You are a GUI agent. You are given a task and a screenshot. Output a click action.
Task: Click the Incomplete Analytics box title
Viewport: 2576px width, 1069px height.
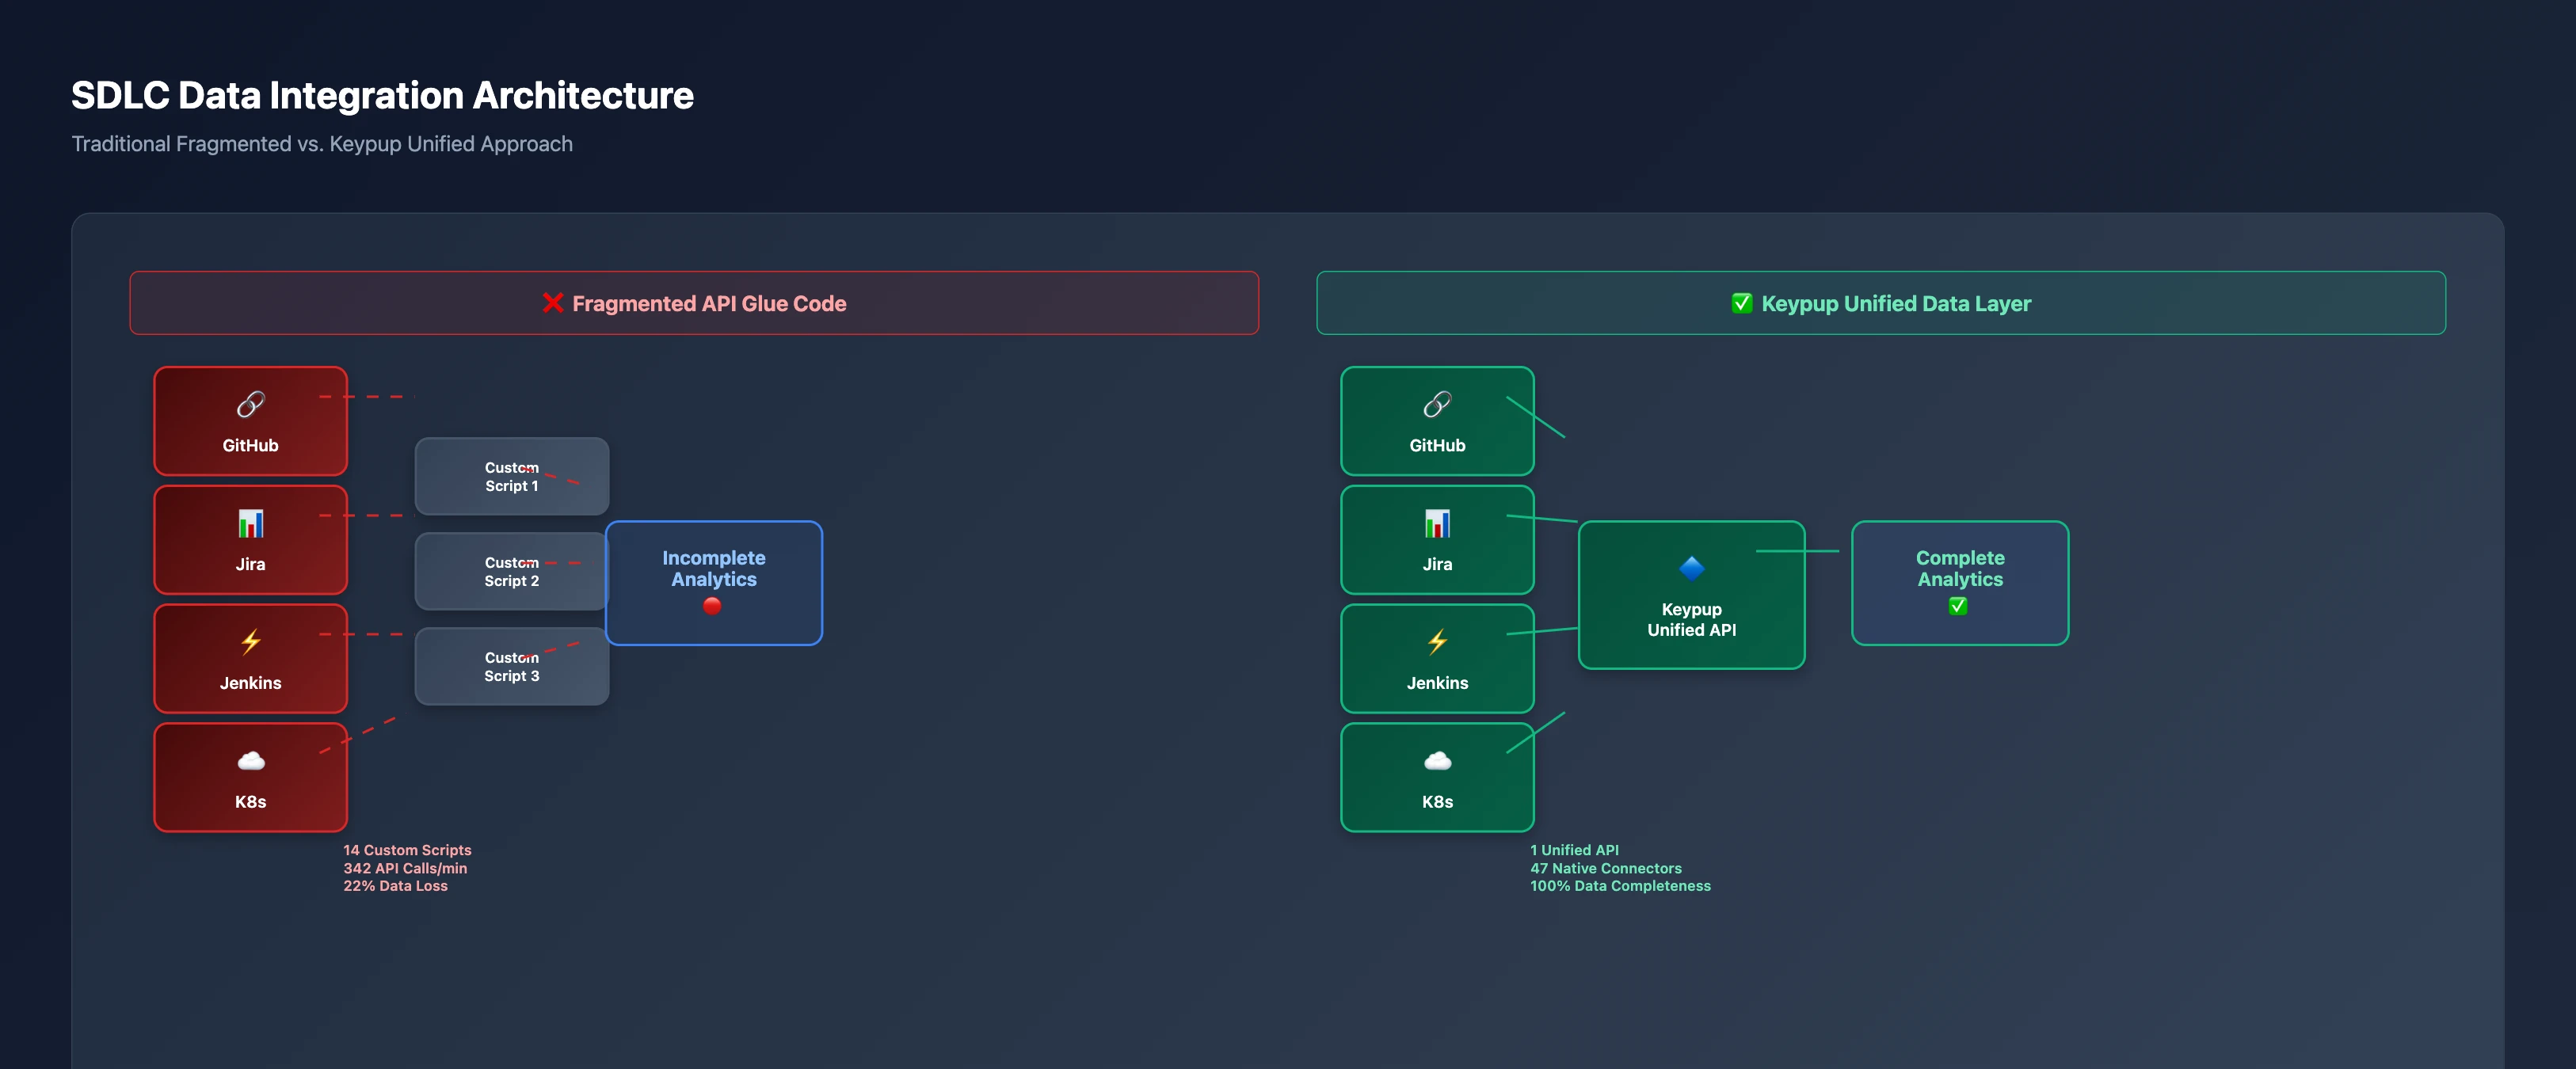point(714,568)
